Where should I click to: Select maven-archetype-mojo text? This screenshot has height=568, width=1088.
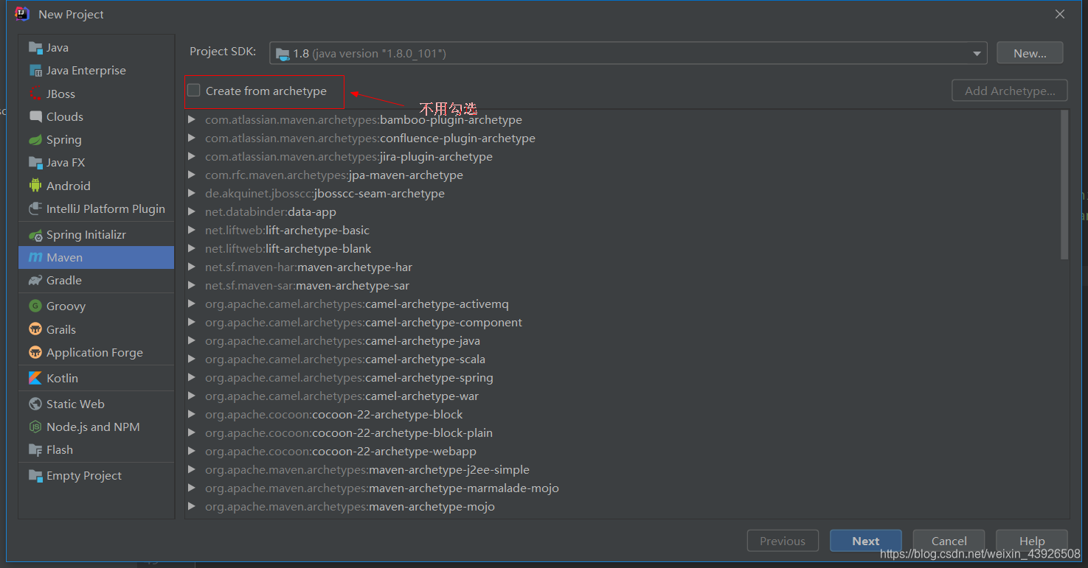click(432, 506)
